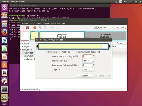Click the paste partition toolbar icon
The height and width of the screenshot is (106, 142).
tap(46, 27)
